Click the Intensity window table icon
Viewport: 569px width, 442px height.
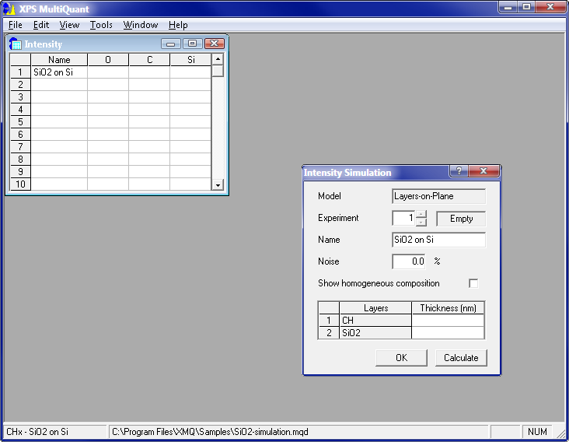(x=15, y=44)
